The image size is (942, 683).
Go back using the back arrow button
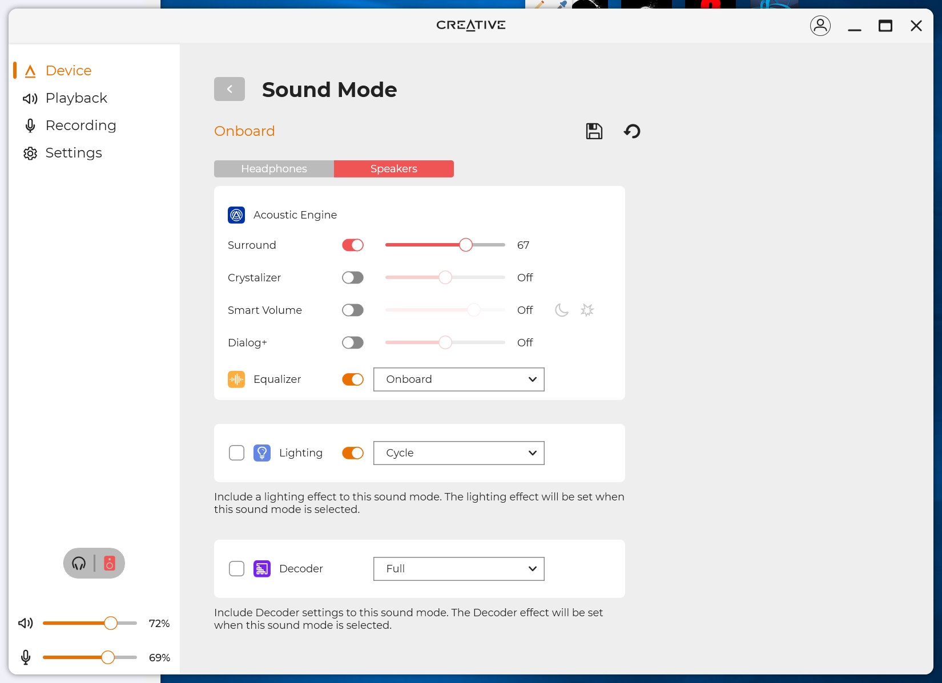tap(230, 89)
